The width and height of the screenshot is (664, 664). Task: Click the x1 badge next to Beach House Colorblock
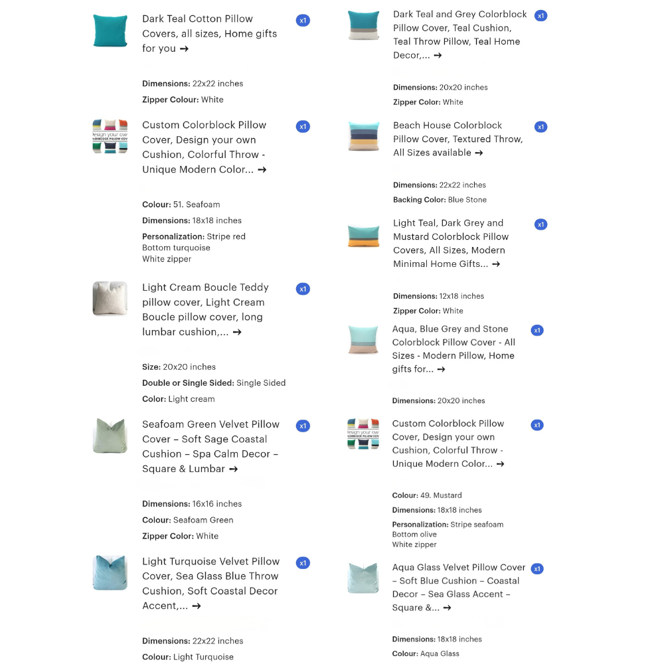click(540, 127)
